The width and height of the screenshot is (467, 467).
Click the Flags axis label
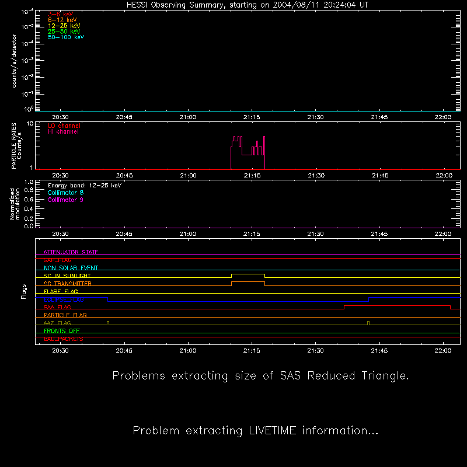(x=23, y=291)
